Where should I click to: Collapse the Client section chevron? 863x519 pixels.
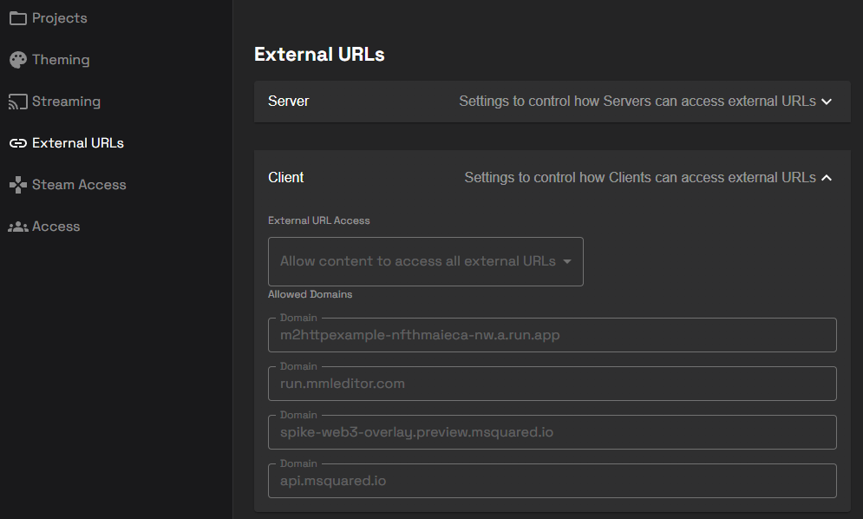[827, 178]
